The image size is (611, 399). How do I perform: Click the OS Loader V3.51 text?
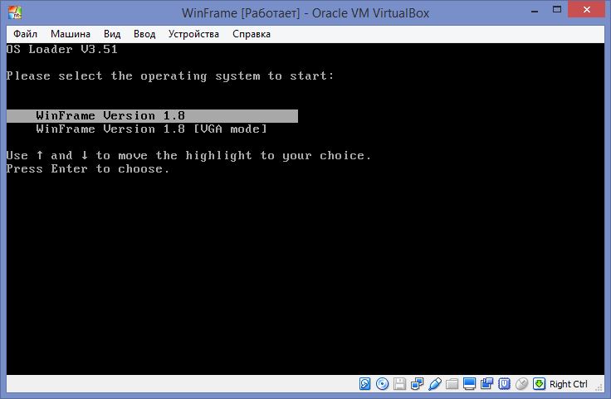(x=61, y=49)
